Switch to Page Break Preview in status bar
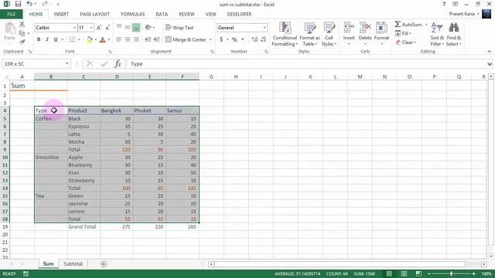 click(418, 273)
